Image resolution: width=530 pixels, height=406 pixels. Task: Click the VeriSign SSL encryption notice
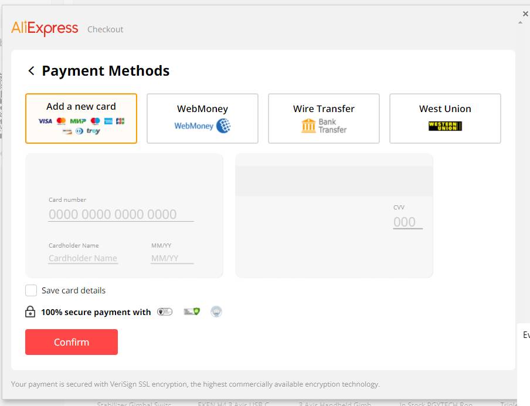195,384
